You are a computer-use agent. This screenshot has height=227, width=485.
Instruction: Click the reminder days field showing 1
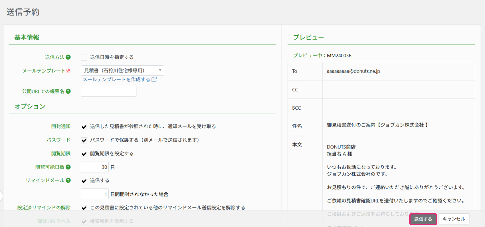tap(94, 194)
